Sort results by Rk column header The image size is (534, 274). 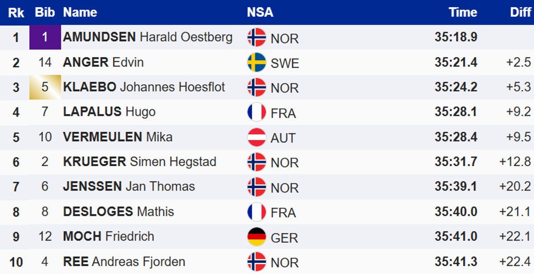click(x=16, y=12)
